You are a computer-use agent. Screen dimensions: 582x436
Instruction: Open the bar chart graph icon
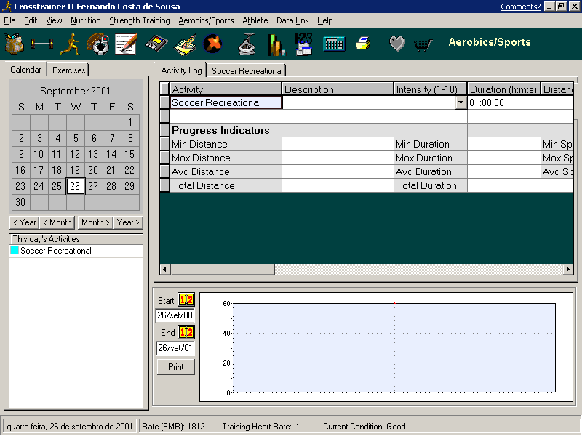pos(276,44)
